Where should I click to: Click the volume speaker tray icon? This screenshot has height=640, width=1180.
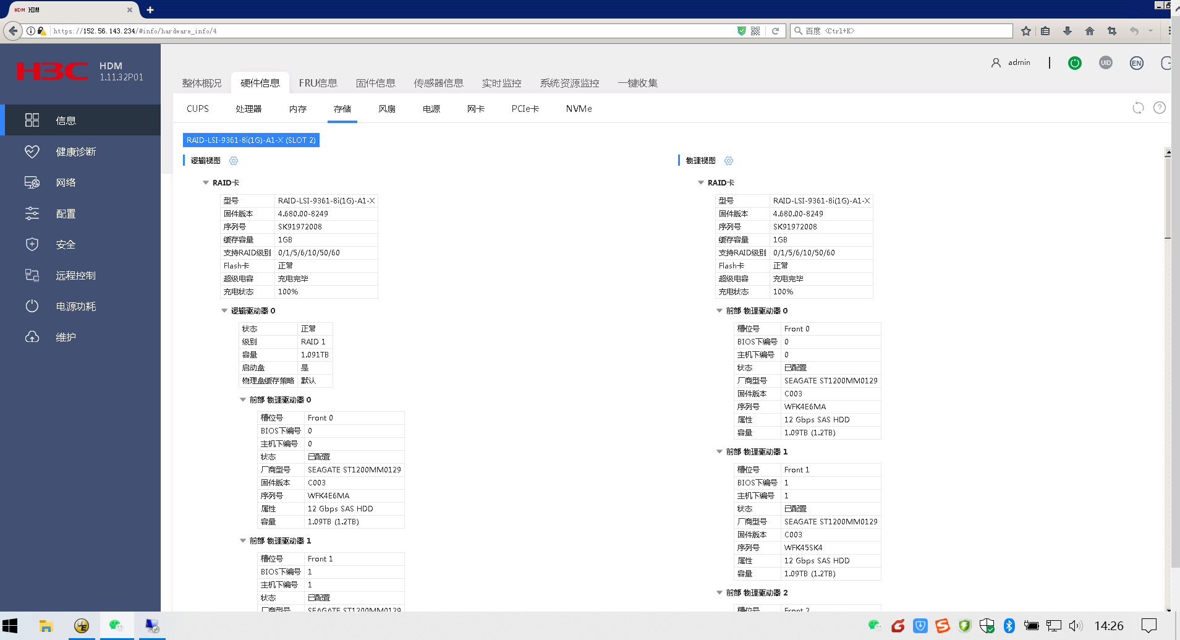coord(1076,626)
